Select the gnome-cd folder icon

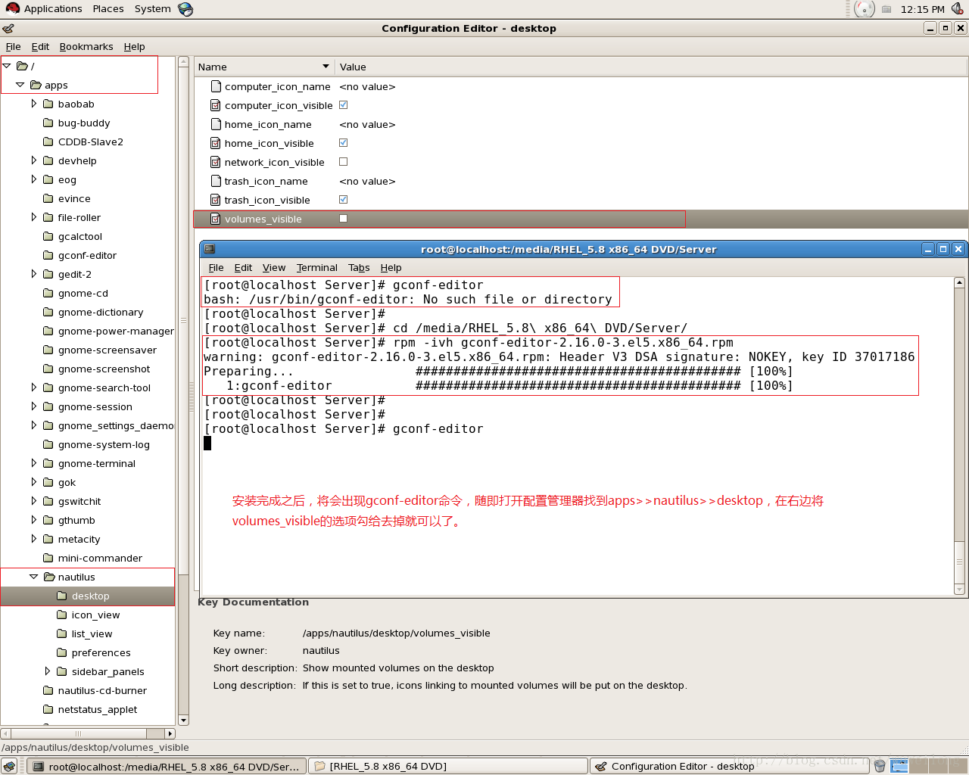pyautogui.click(x=48, y=293)
